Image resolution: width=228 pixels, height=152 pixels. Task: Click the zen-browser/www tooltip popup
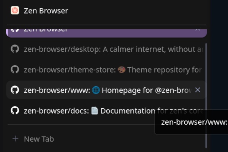[191, 122]
